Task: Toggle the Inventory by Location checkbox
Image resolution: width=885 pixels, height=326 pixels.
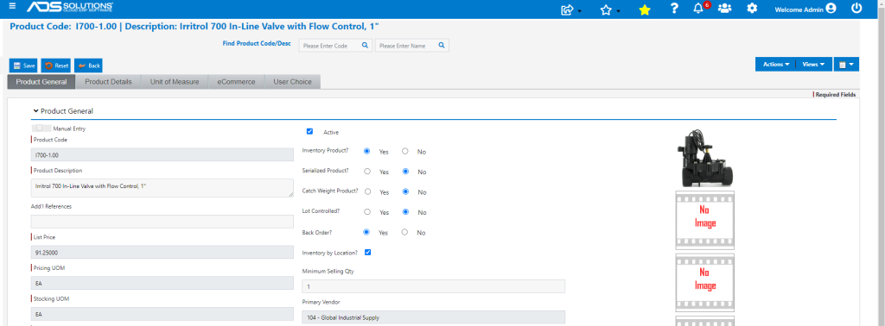Action: (368, 252)
